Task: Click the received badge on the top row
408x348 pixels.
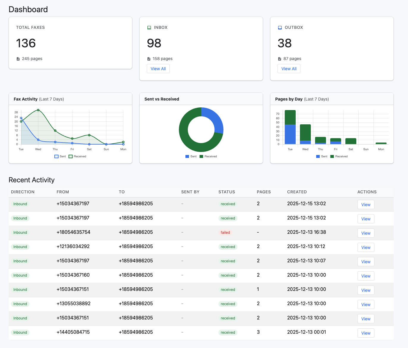Action: 228,204
